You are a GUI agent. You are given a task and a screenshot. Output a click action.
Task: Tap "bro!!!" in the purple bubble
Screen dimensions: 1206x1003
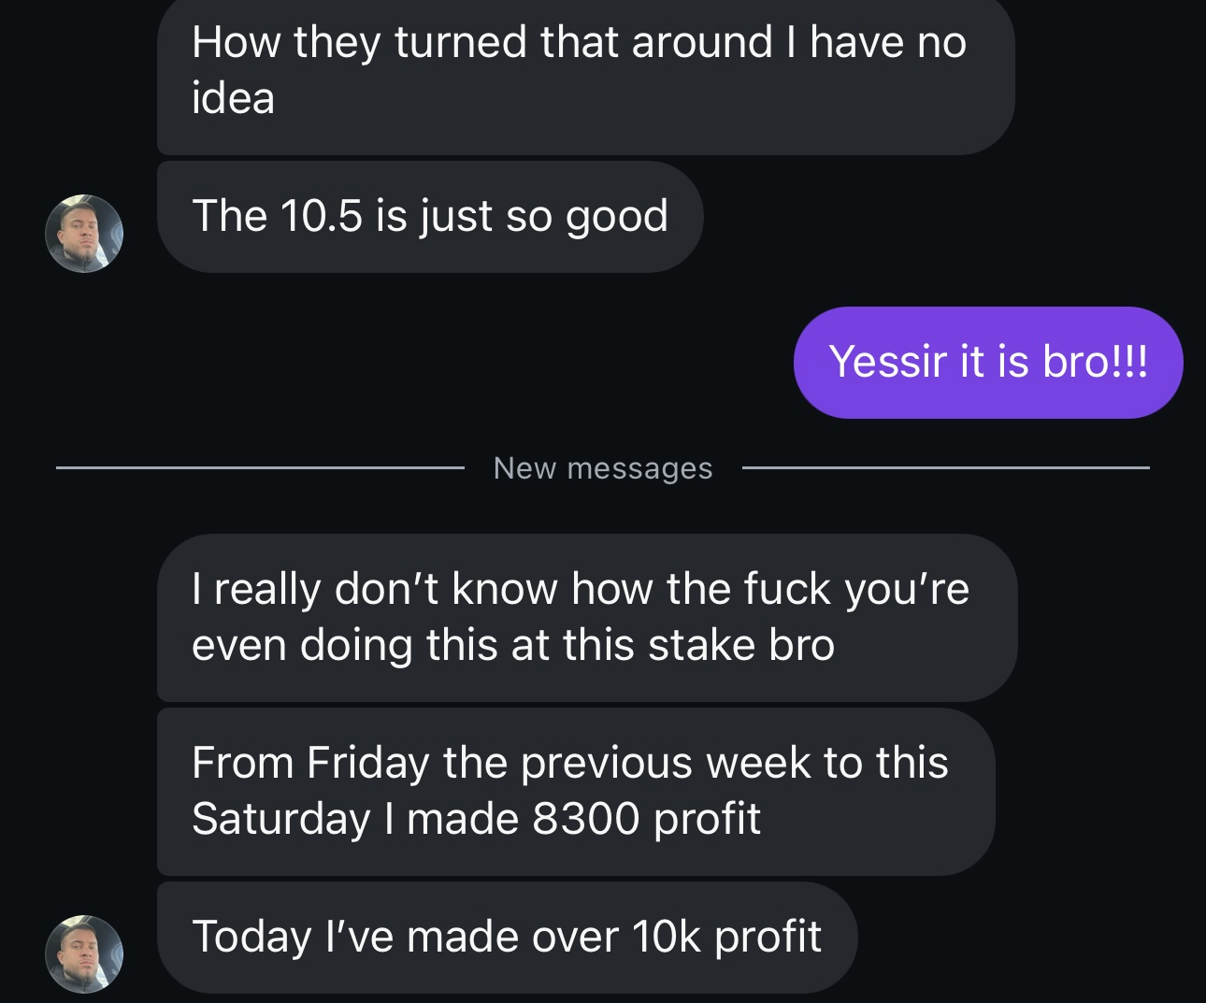click(1095, 363)
